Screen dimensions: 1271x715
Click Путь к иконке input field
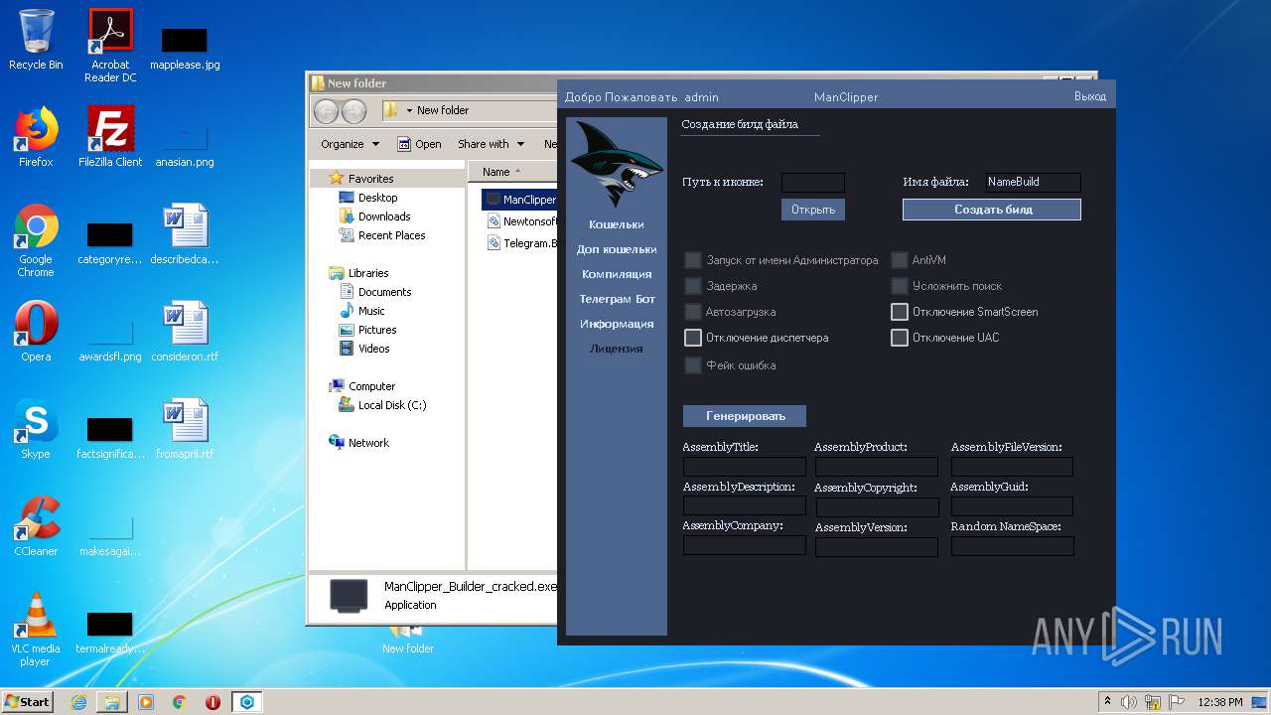click(812, 183)
